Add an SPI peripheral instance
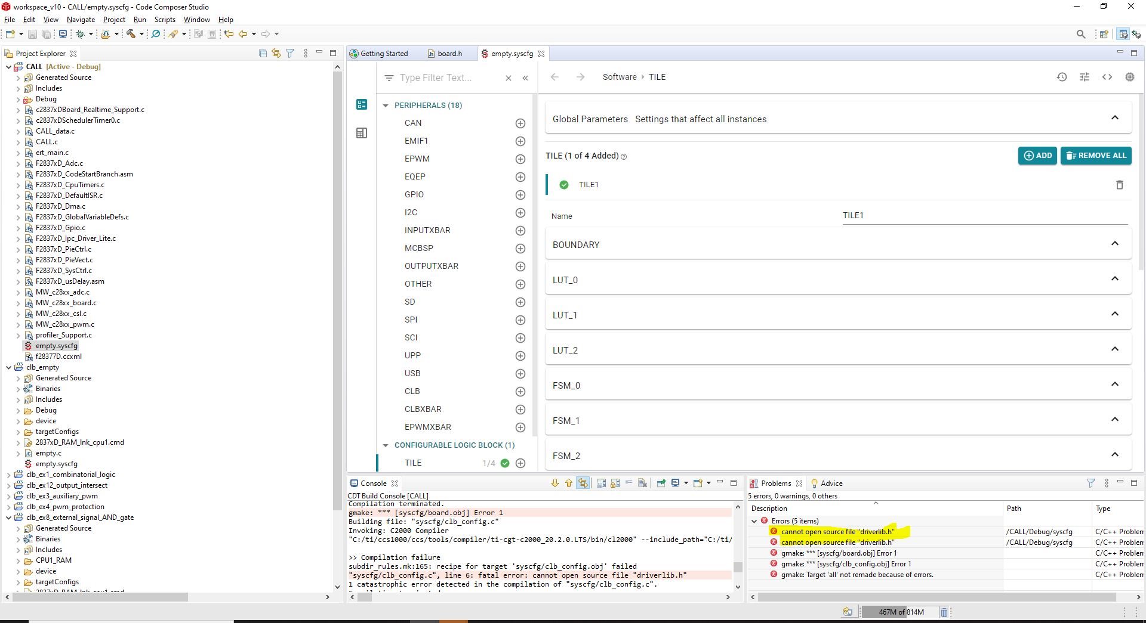 tap(520, 320)
